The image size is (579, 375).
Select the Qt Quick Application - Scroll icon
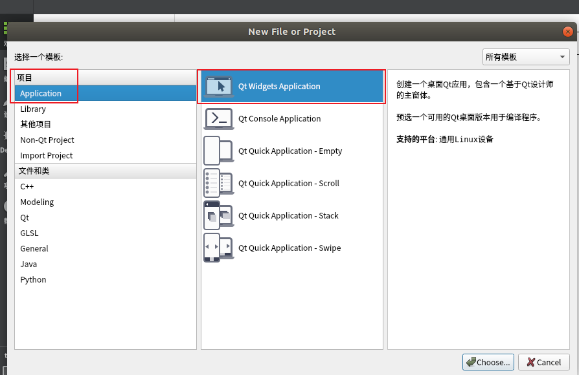tap(219, 183)
